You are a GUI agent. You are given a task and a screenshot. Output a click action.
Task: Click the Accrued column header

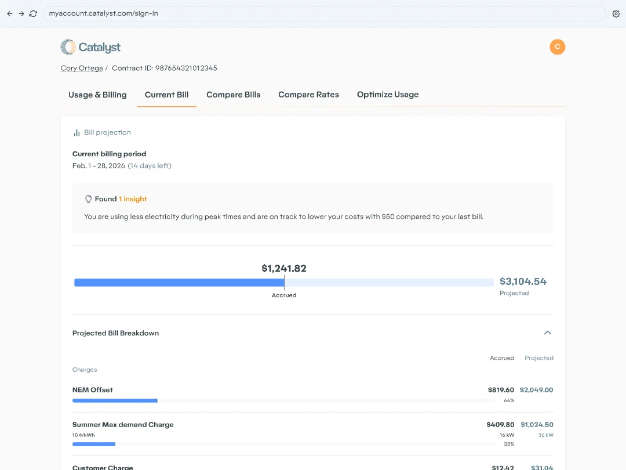[x=502, y=357]
